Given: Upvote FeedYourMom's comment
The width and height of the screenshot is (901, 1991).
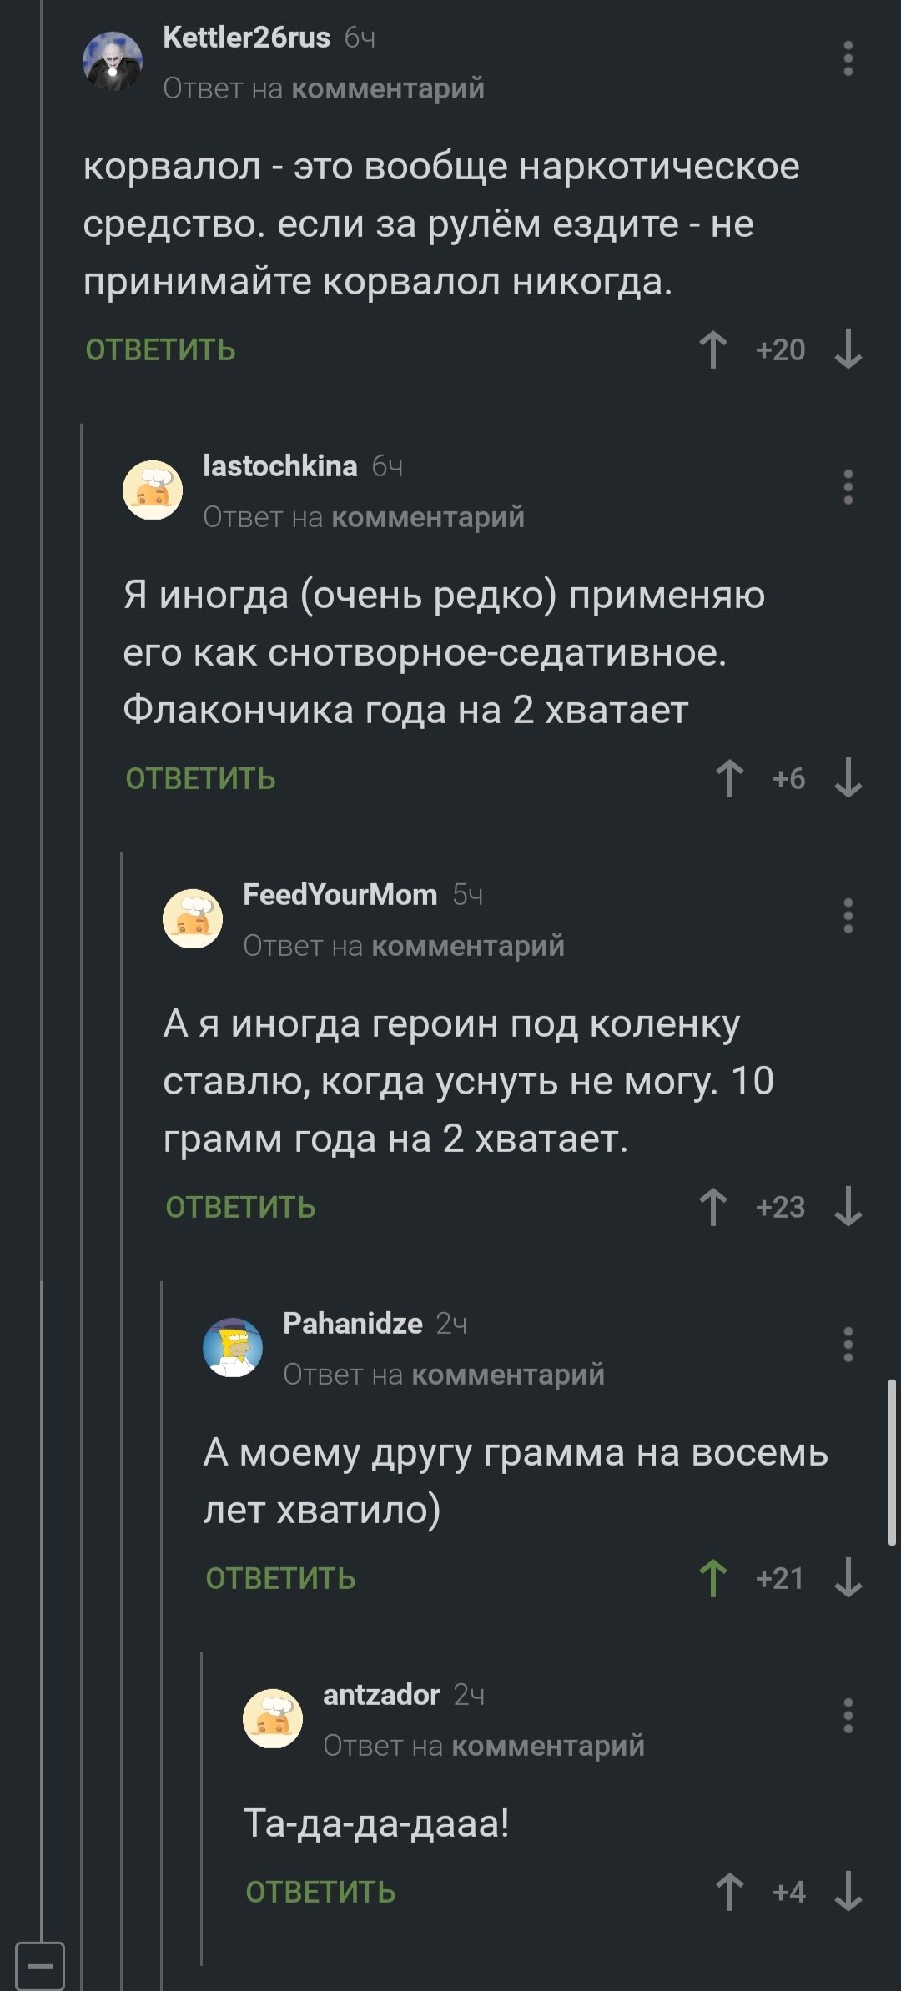Looking at the screenshot, I should pyautogui.click(x=713, y=1207).
